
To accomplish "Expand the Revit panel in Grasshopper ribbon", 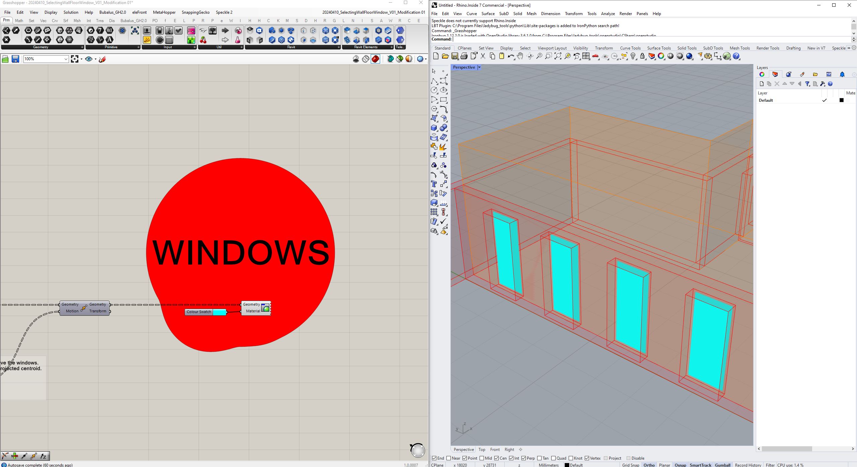I will click(x=339, y=47).
